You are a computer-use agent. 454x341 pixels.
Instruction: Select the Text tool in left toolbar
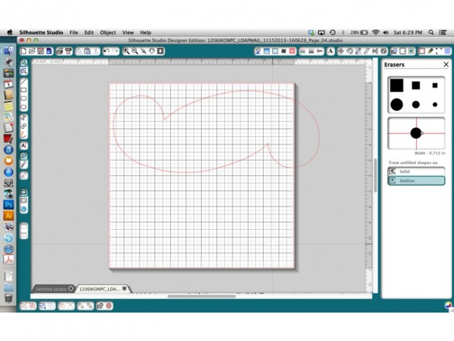pos(24,146)
